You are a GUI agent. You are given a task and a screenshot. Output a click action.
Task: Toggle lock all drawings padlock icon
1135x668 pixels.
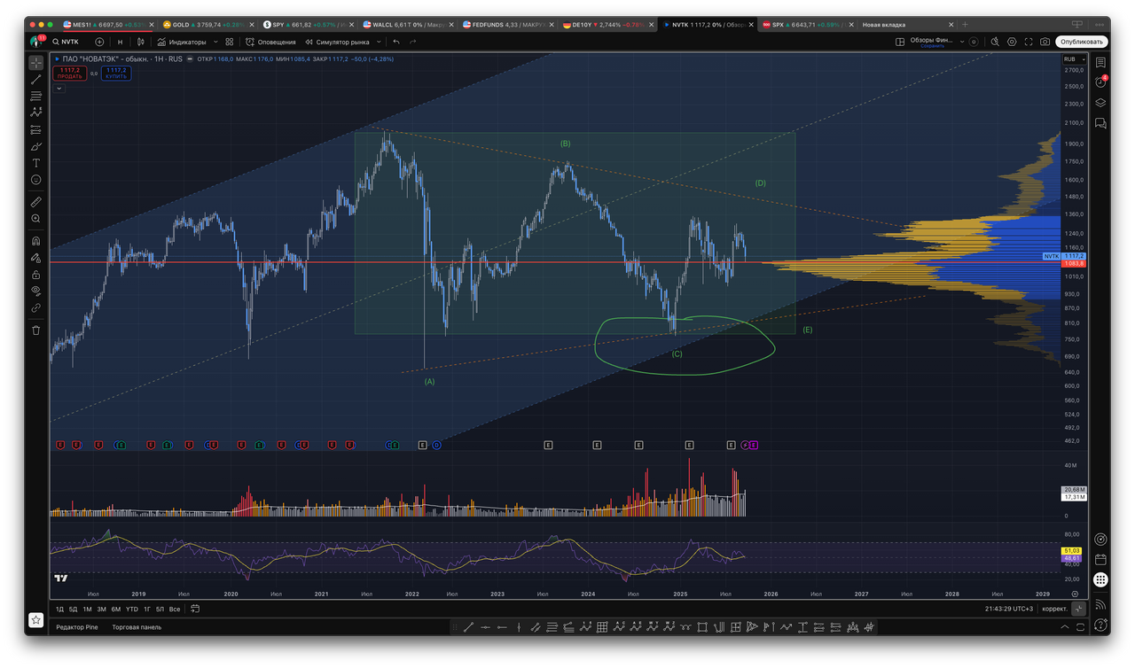[x=35, y=275]
